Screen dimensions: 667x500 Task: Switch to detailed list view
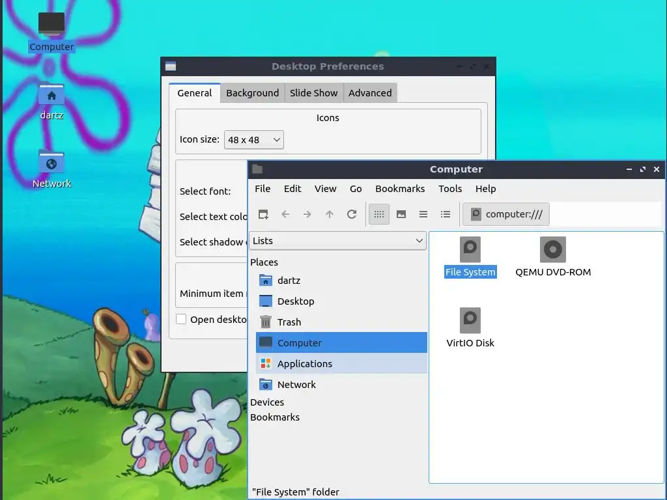[x=446, y=214]
